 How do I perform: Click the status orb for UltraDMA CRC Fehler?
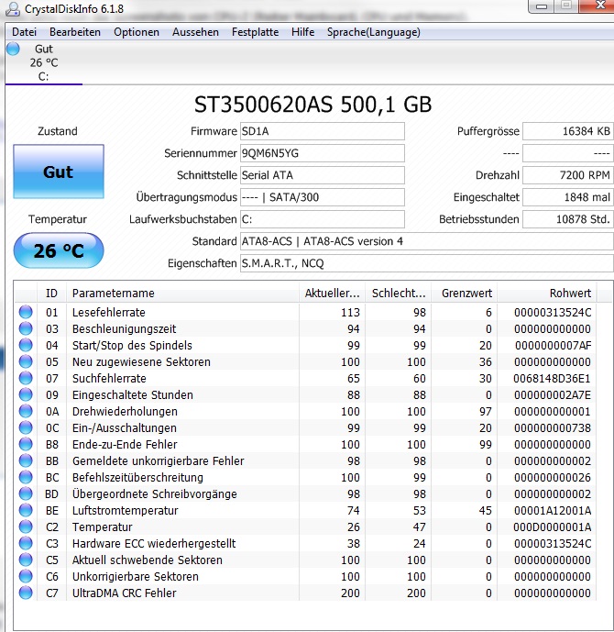pos(26,593)
